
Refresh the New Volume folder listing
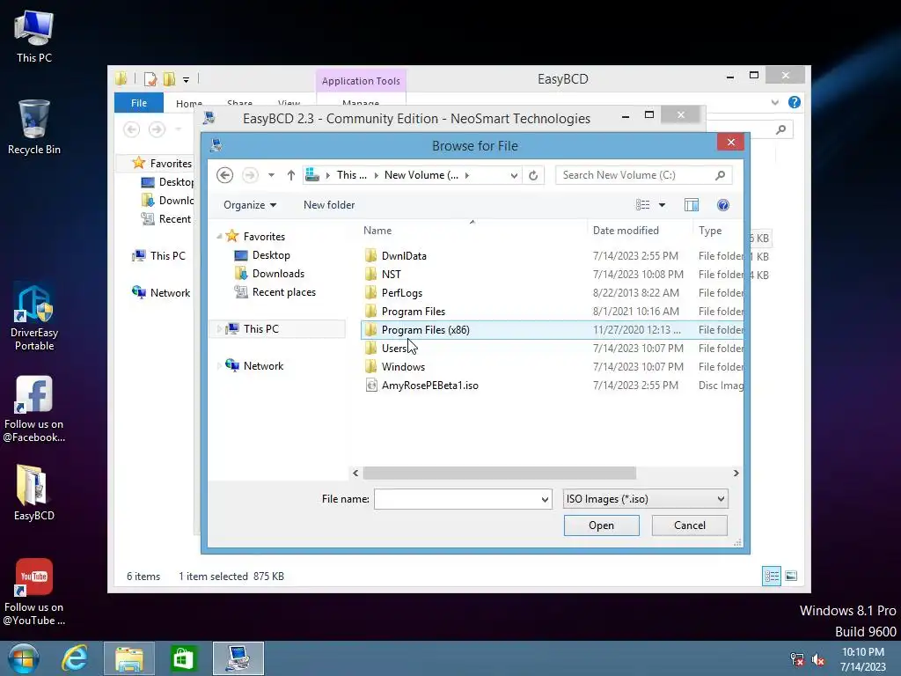coord(533,175)
